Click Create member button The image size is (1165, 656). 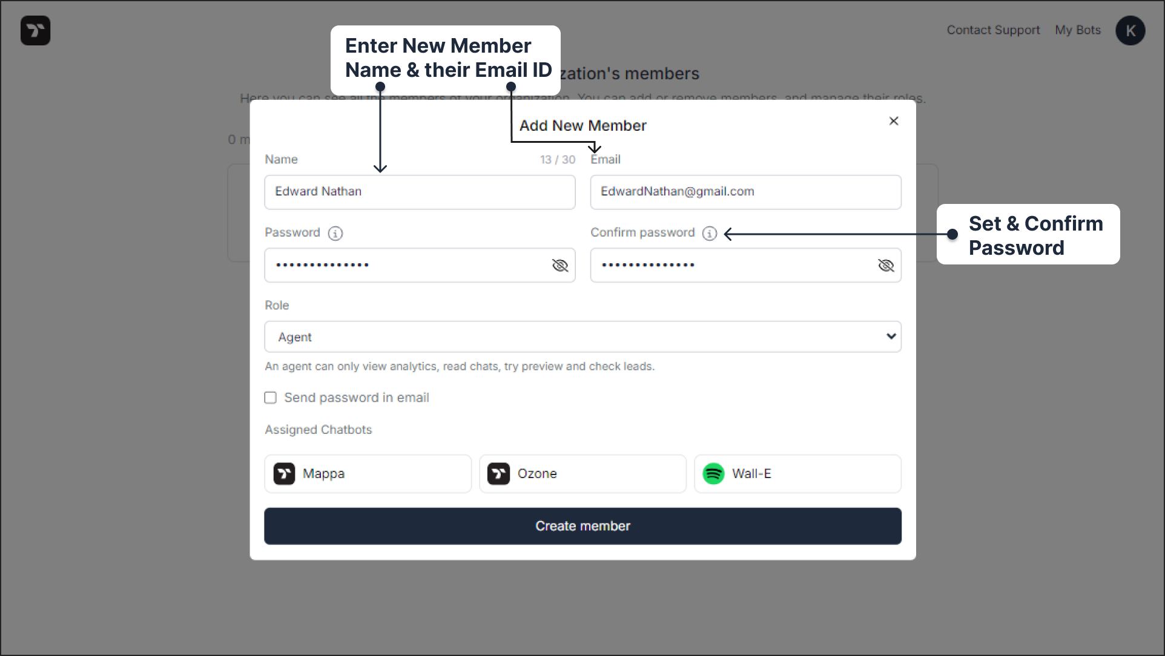582,526
